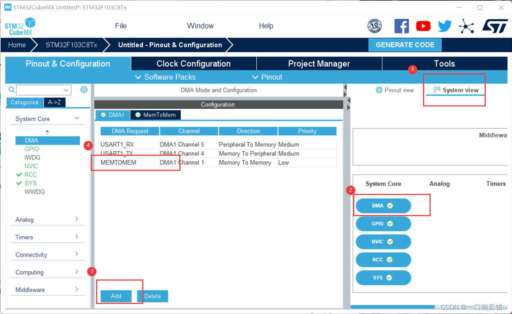
Task: Expand the Middleware category
Action: 77,289
